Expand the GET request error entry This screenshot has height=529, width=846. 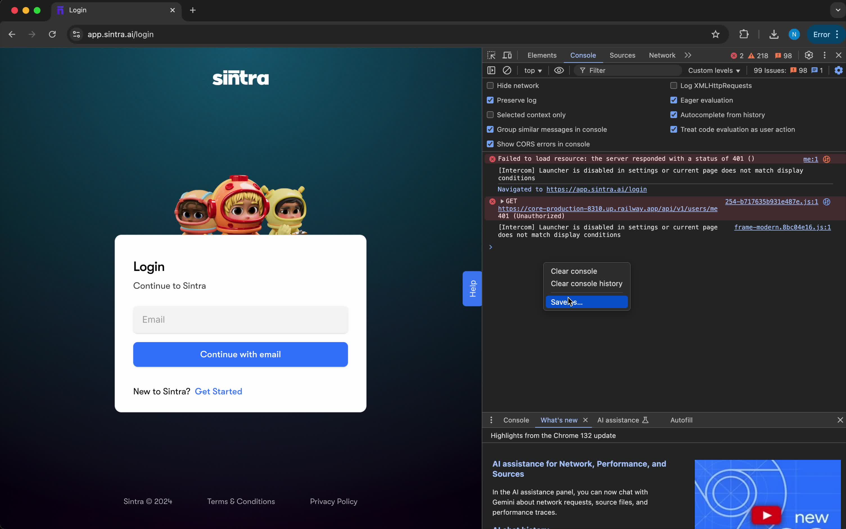pos(502,201)
